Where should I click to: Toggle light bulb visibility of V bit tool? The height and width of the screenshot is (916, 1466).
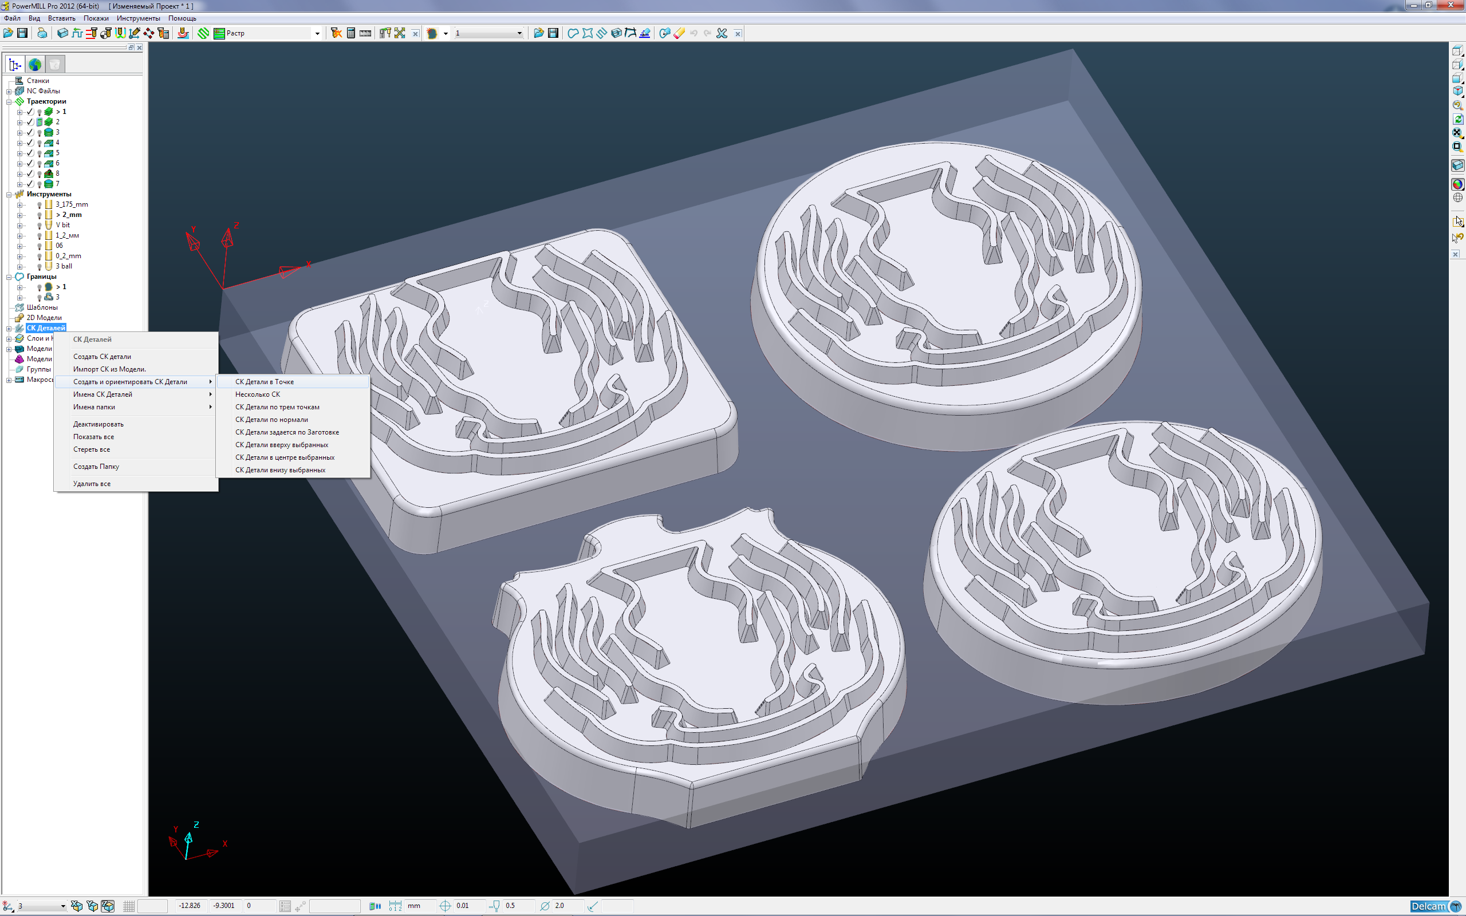40,226
